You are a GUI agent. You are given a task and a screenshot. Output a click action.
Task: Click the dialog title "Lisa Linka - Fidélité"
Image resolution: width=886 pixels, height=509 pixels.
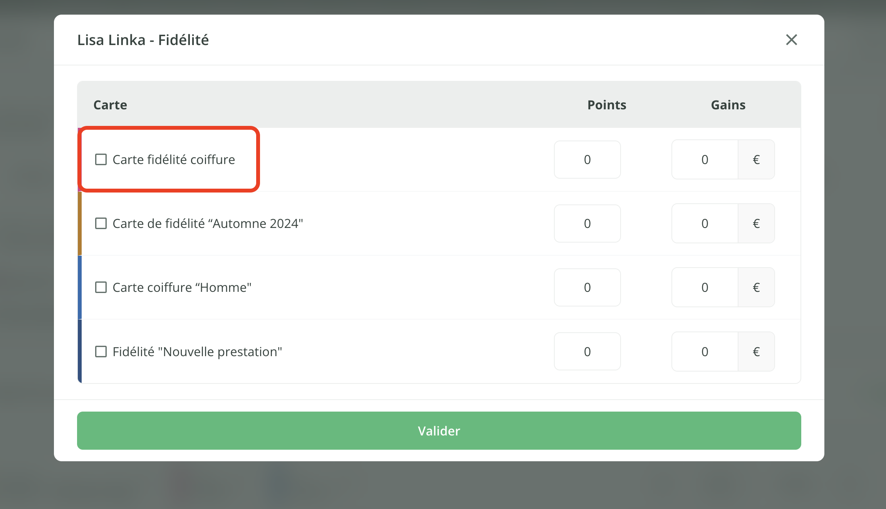(x=143, y=40)
